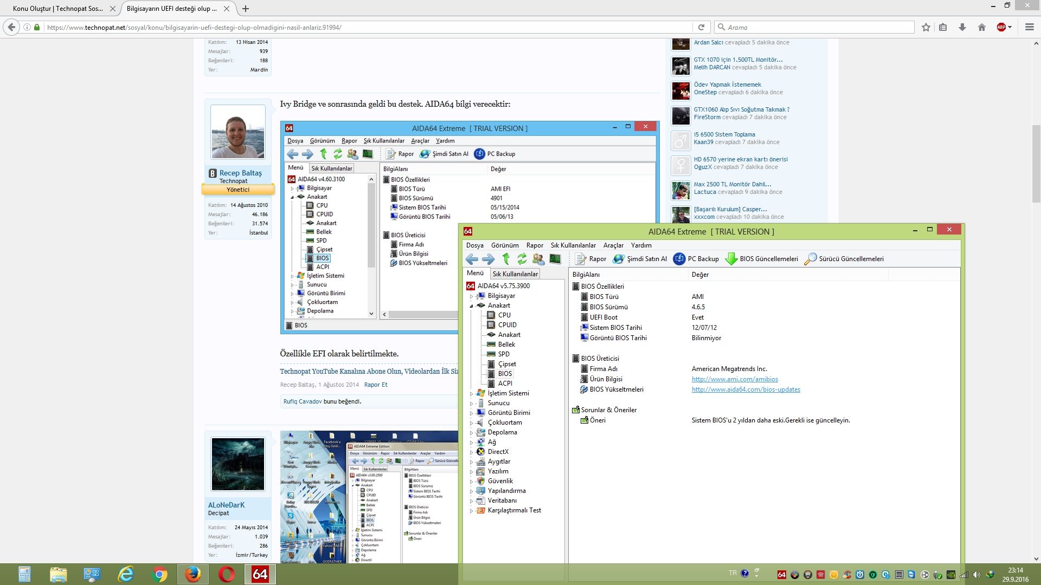Viewport: 1041px width, 585px height.
Task: Collapse Anakart node in the front tree
Action: (471, 306)
